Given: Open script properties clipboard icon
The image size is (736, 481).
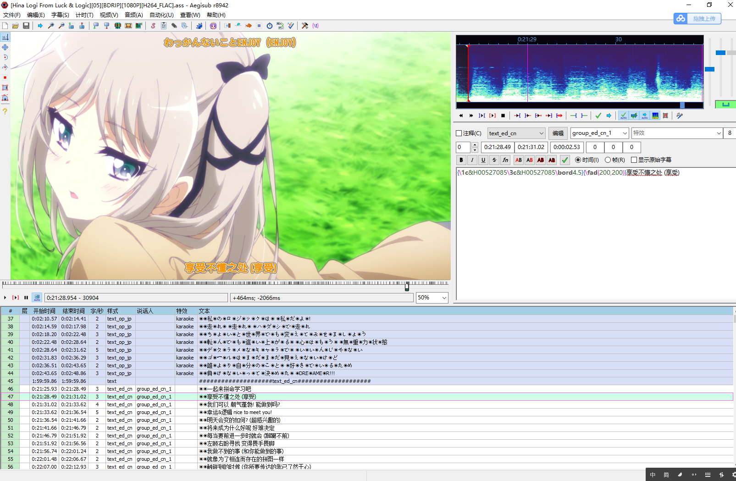Looking at the screenshot, I should [x=164, y=26].
